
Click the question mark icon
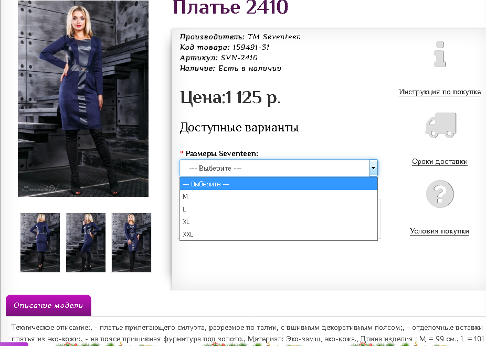pyautogui.click(x=439, y=194)
